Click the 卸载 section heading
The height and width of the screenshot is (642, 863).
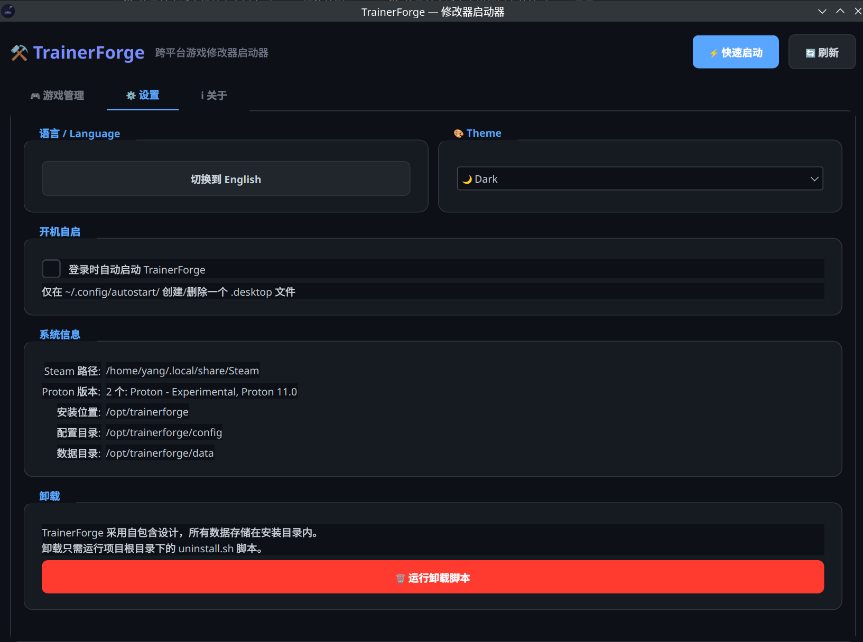(50, 496)
